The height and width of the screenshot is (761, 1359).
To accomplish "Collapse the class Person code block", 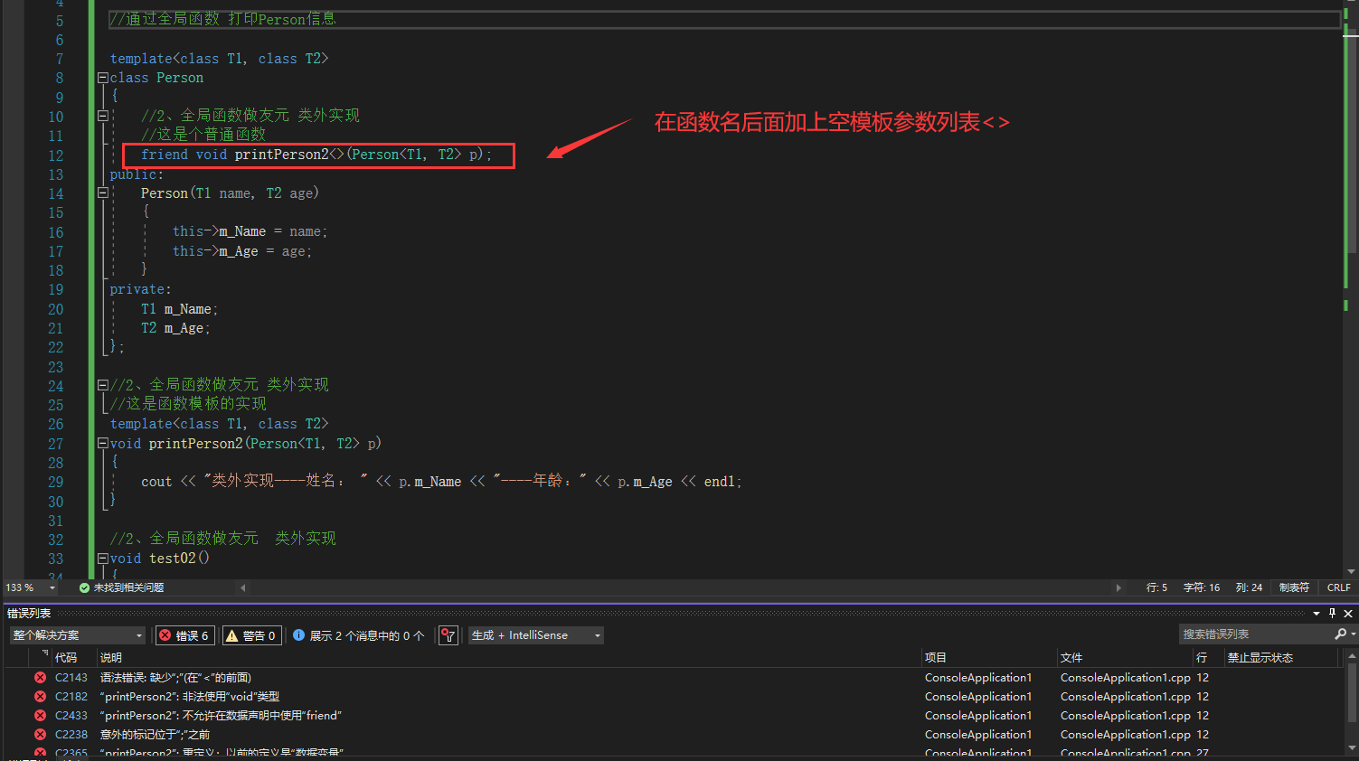I will [x=102, y=78].
